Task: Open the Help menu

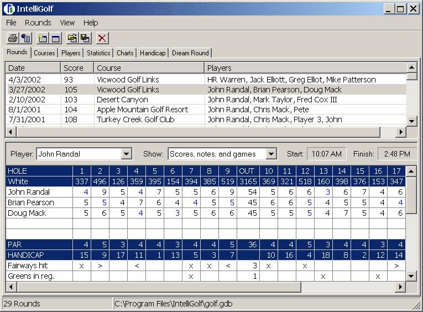Action: [91, 23]
